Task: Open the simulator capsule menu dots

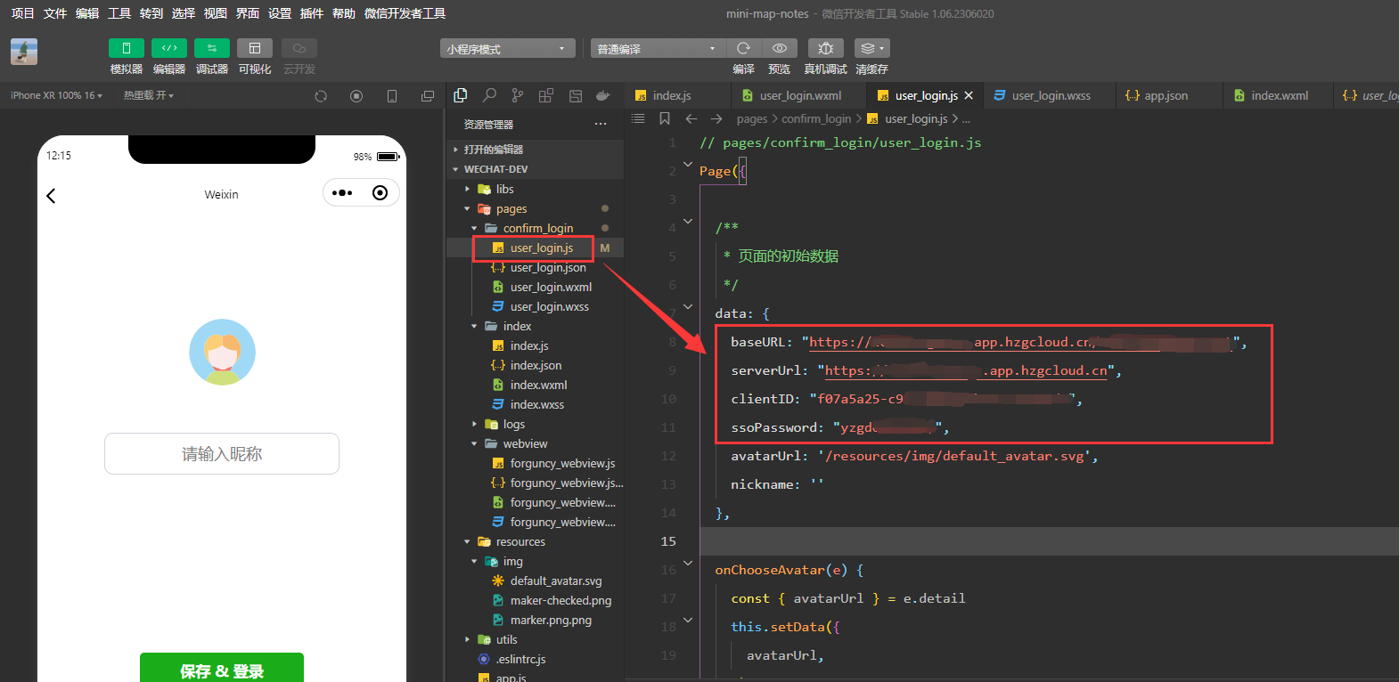Action: coord(342,193)
